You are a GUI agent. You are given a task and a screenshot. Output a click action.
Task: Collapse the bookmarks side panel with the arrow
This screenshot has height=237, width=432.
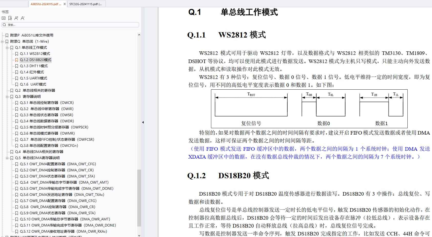(x=143, y=122)
